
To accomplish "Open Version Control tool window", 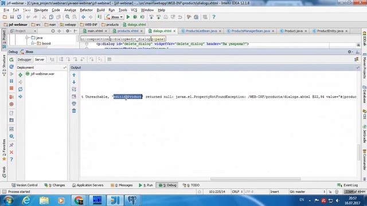I will [25, 185].
